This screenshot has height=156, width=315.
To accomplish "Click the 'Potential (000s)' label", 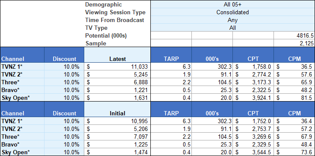I will click(x=106, y=35).
